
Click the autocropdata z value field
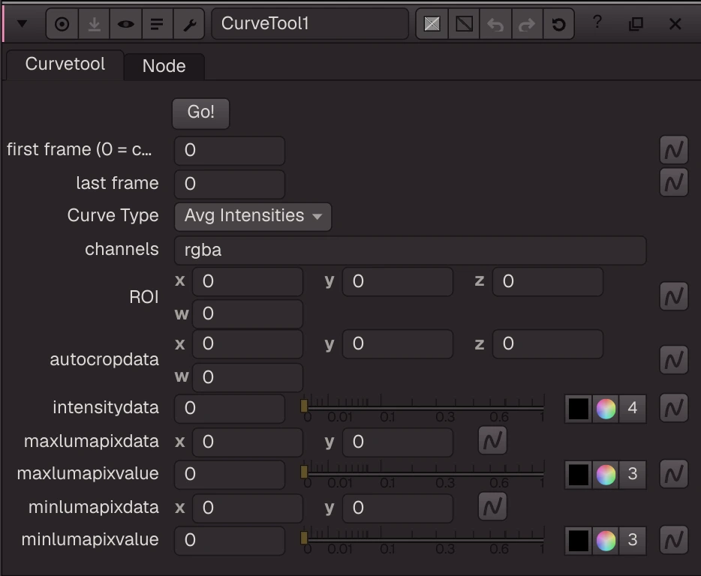pyautogui.click(x=548, y=344)
